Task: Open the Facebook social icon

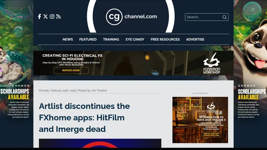Action: 40,17
